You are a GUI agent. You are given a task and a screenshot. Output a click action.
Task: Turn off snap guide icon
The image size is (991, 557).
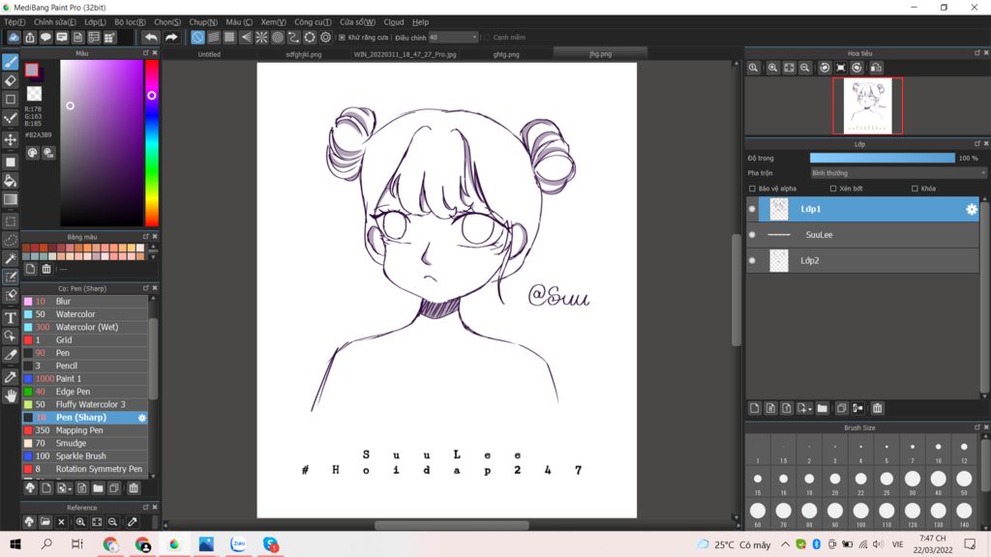(197, 38)
